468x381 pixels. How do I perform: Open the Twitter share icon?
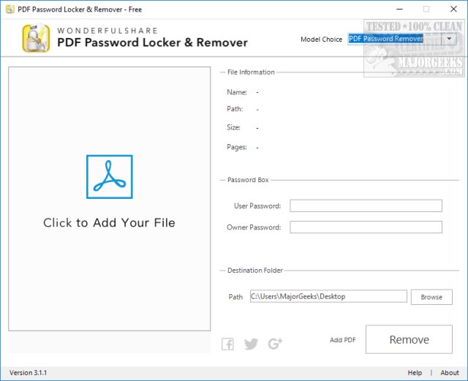coord(251,344)
